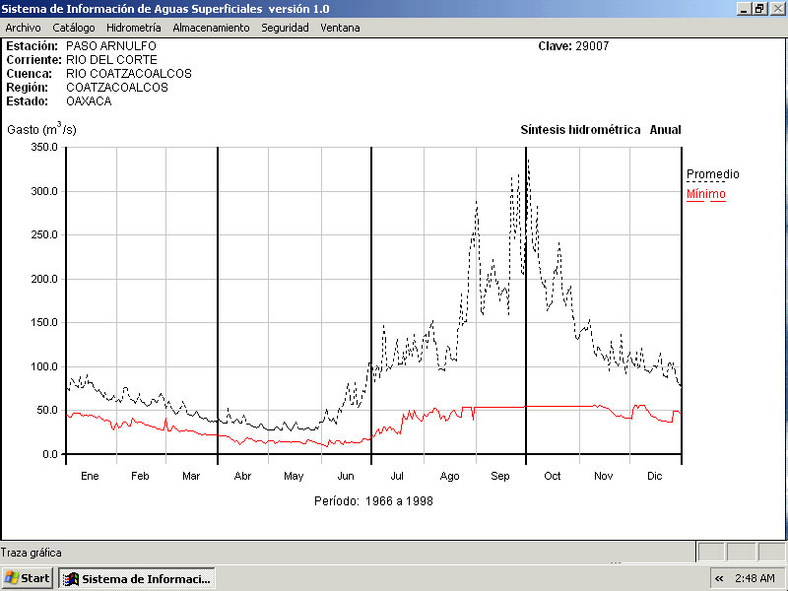Click the Promedio legend entry
This screenshot has height=591, width=788.
712,174
